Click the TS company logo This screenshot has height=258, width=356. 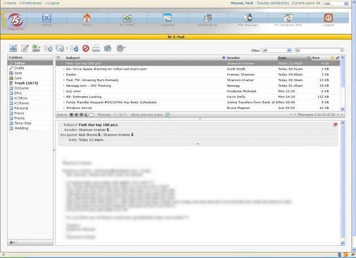16,21
